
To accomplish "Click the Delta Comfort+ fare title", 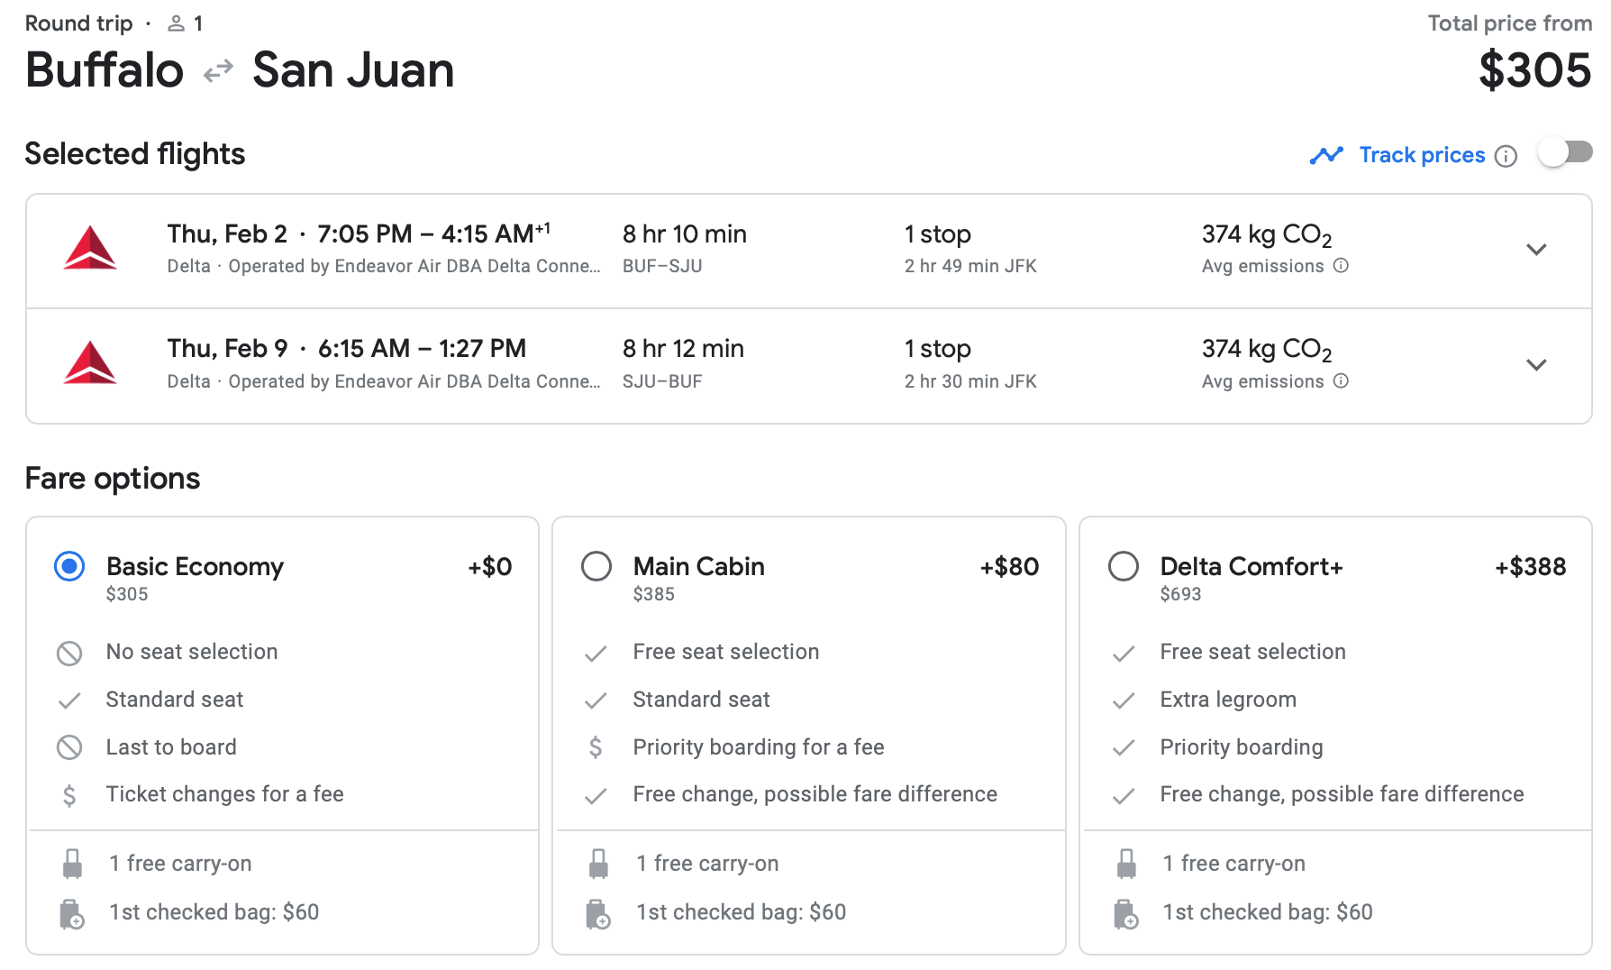I will [x=1251, y=566].
